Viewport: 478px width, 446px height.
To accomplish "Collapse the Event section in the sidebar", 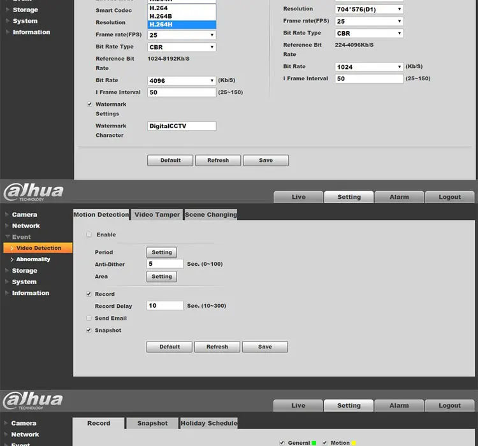I will [x=21, y=237].
